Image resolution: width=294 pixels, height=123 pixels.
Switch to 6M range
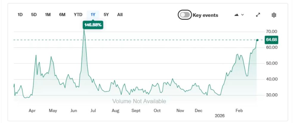62,15
